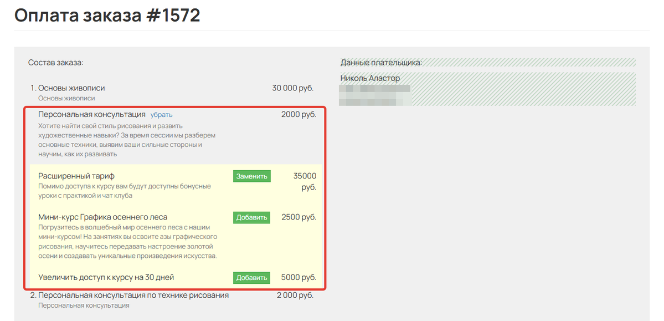This screenshot has height=321, width=664.
Task: Click the "Состав заказа:" label
Action: [x=56, y=62]
